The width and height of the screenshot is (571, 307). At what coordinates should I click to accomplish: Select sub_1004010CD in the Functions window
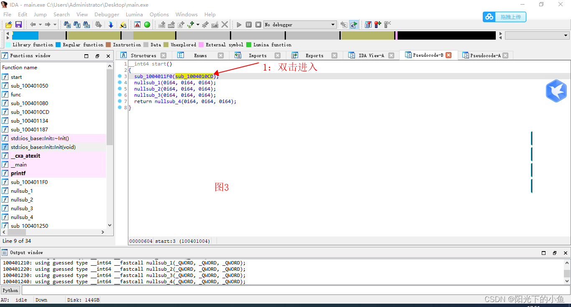click(31, 112)
